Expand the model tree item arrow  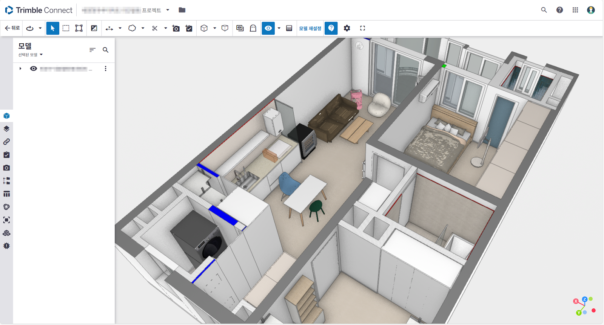[x=20, y=69]
